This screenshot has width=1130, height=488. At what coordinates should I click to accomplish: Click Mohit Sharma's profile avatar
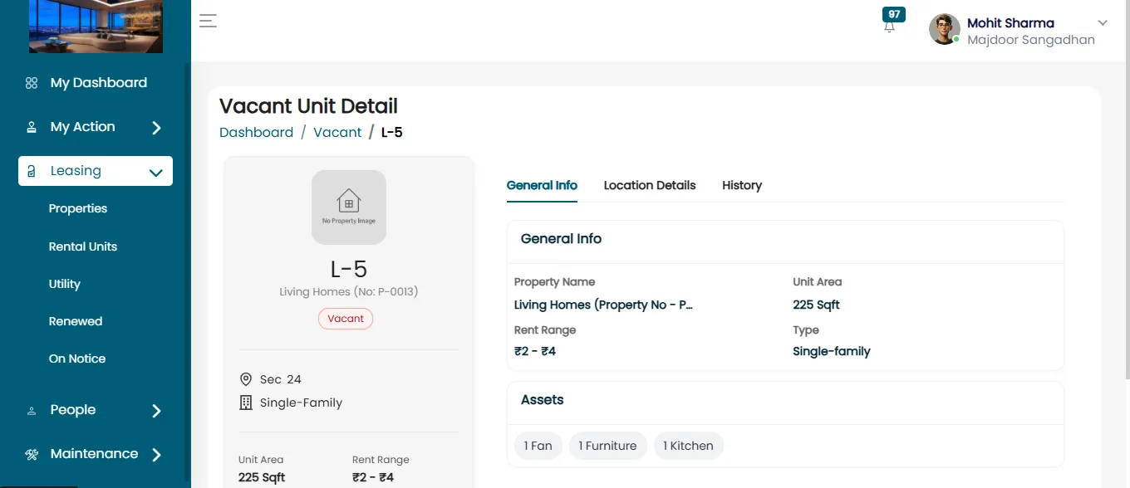(945, 29)
